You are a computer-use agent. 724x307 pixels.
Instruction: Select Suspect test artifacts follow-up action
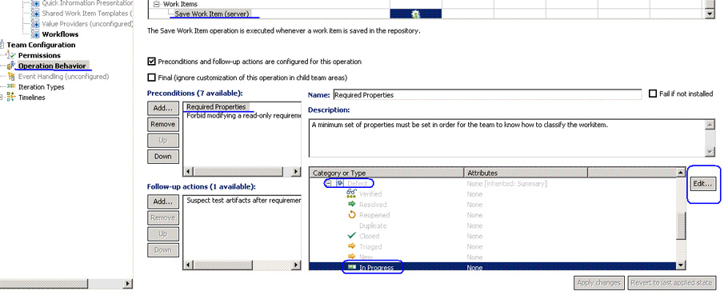click(x=243, y=201)
